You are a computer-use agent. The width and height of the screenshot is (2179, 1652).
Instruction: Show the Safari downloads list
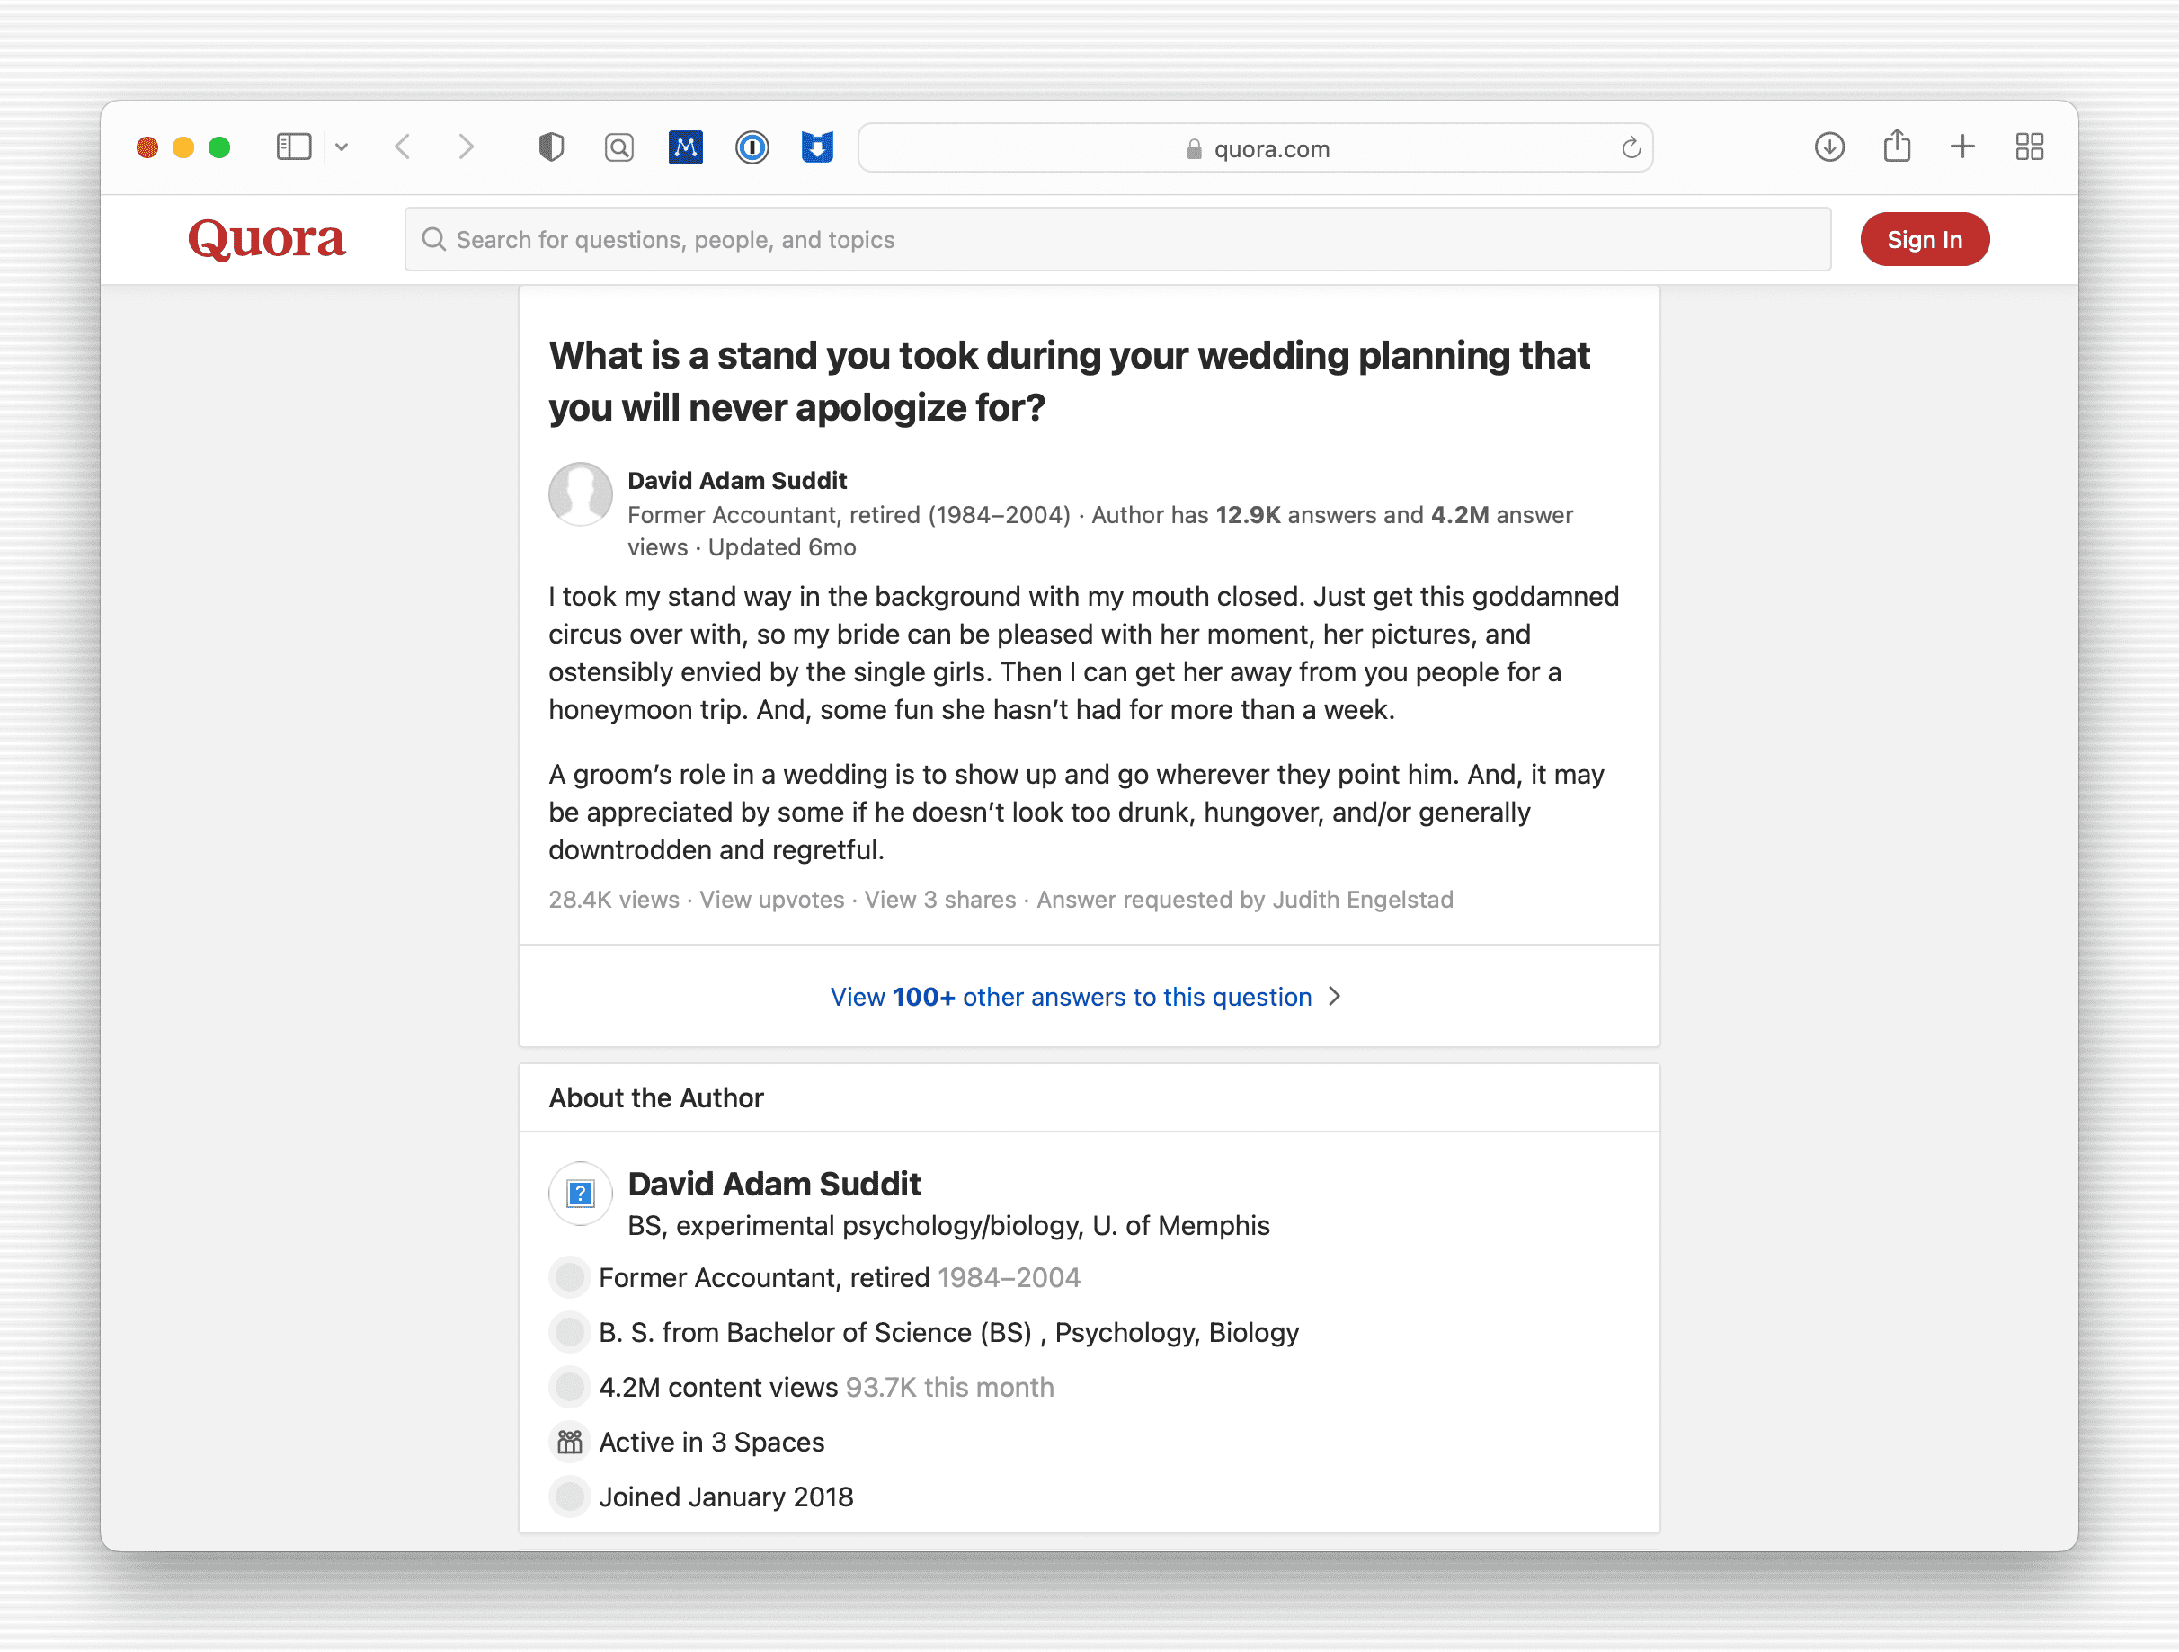coord(1829,147)
